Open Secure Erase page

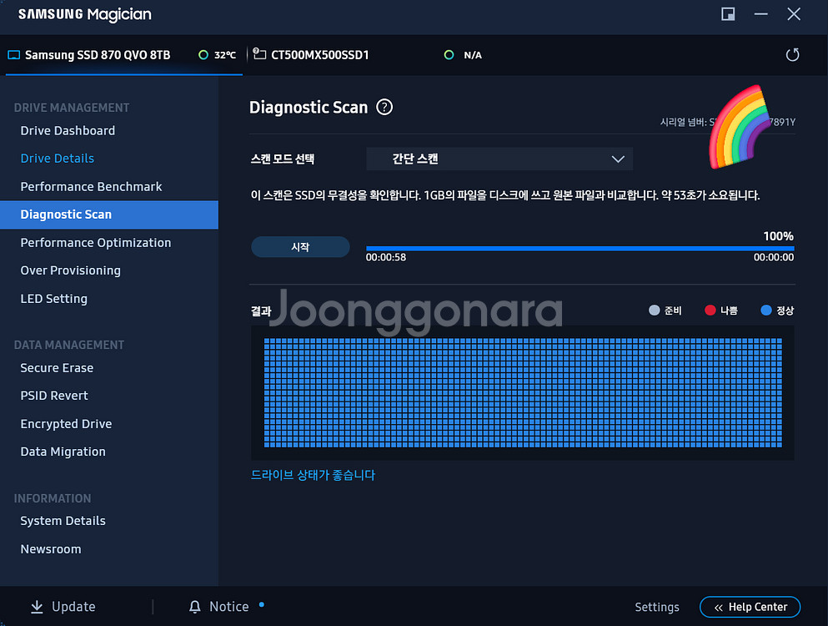click(57, 368)
